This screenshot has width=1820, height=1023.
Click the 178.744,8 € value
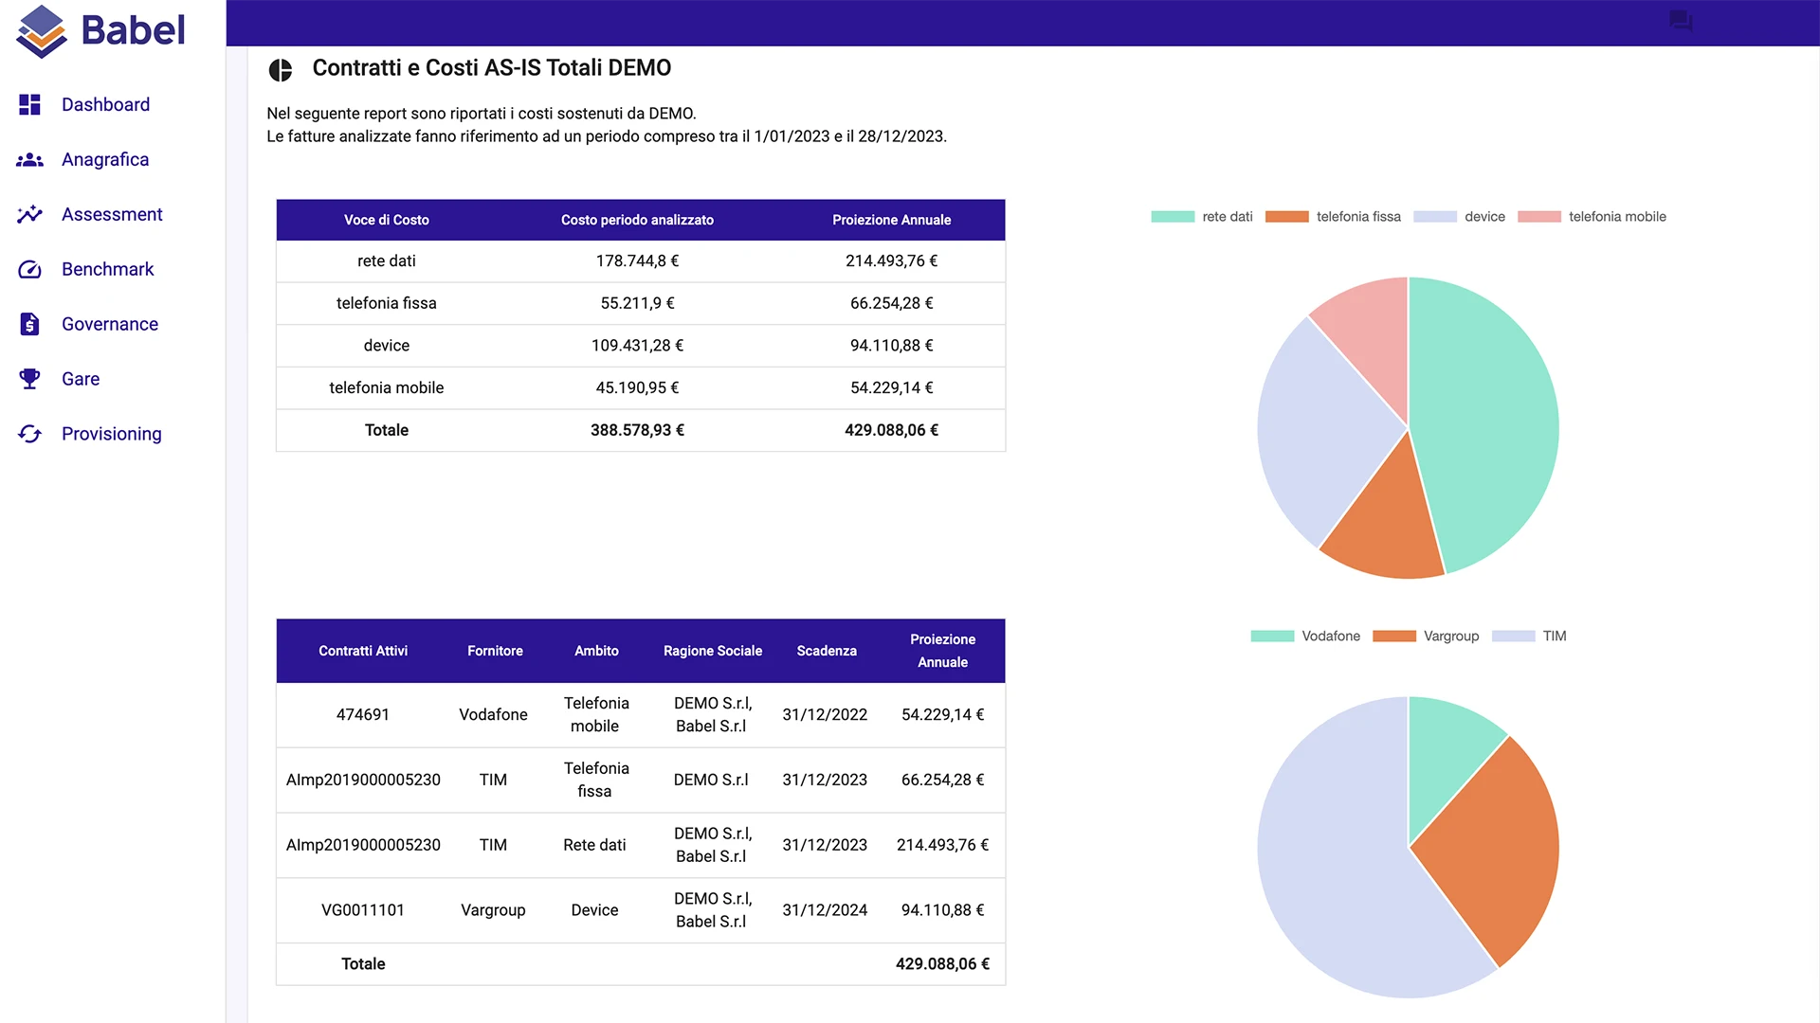pos(637,261)
